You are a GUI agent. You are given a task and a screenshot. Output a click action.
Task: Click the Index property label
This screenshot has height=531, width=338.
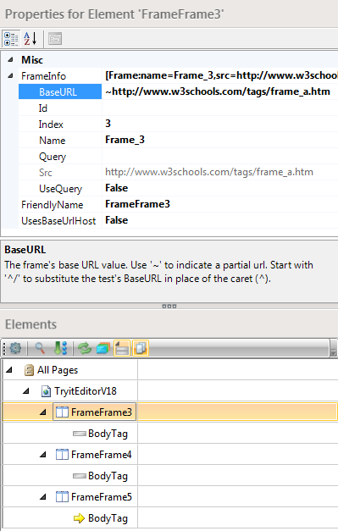[51, 124]
